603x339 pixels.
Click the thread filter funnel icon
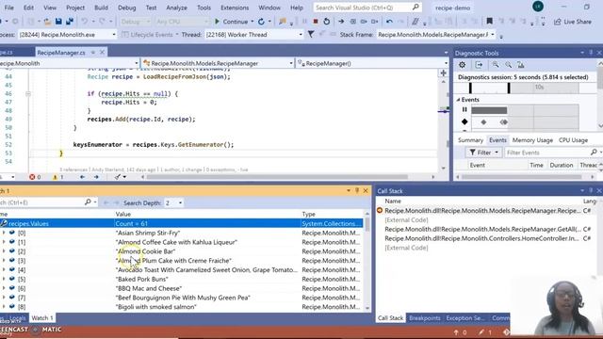[x=311, y=35]
